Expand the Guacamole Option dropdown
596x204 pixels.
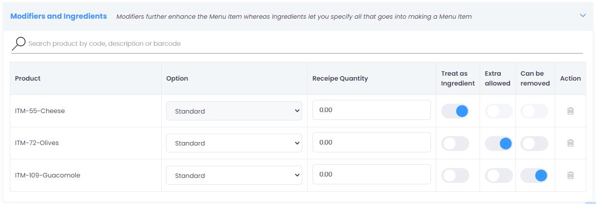click(234, 175)
